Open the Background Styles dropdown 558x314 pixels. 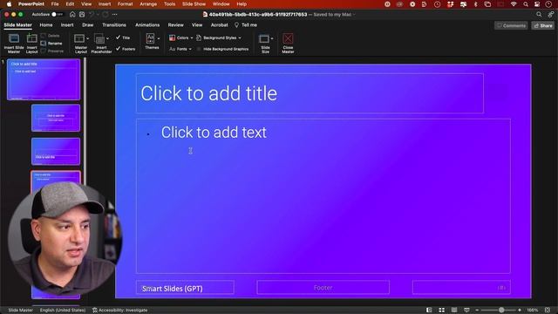tap(219, 38)
